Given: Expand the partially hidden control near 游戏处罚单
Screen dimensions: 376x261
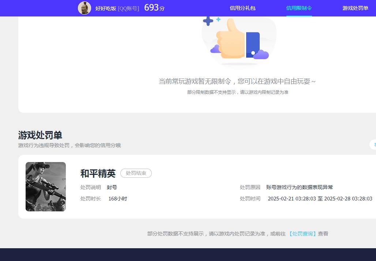Looking at the screenshot, I should (374, 145).
